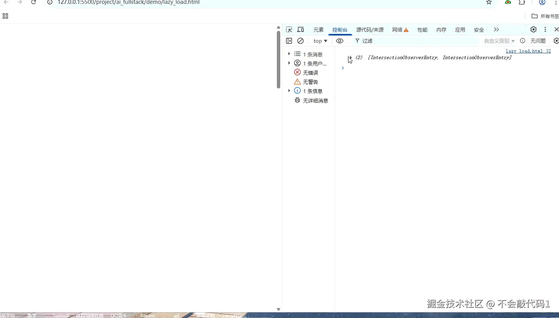Open the DevTools customize menu
Image resolution: width=559 pixels, height=318 pixels.
point(545,29)
